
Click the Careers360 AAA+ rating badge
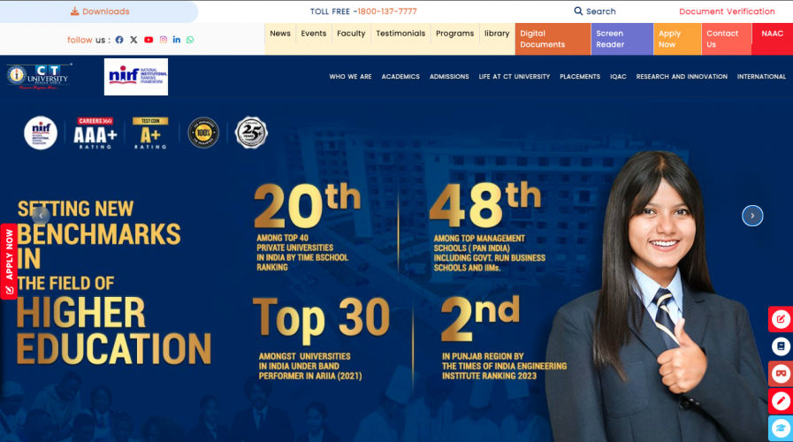coord(95,133)
